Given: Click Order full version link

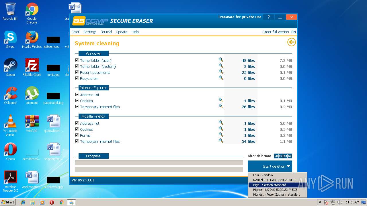Looking at the screenshot, I should tap(276, 32).
